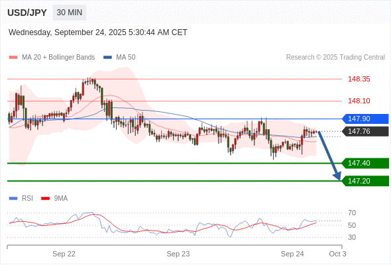
Task: Click the green 147.40 support price tag
Action: (x=365, y=163)
